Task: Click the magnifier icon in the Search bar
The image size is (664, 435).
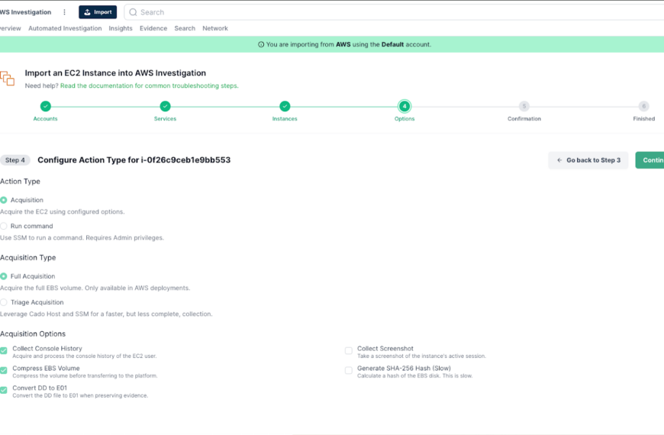Action: [x=133, y=12]
